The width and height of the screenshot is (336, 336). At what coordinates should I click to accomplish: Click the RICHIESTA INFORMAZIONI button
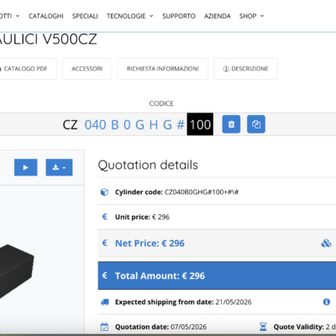click(163, 69)
